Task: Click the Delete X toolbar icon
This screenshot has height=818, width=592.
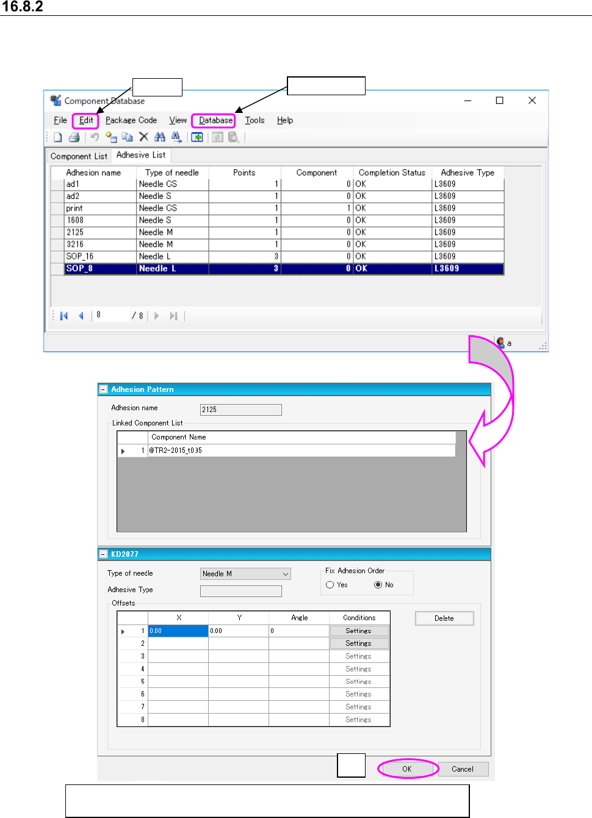Action: [143, 137]
